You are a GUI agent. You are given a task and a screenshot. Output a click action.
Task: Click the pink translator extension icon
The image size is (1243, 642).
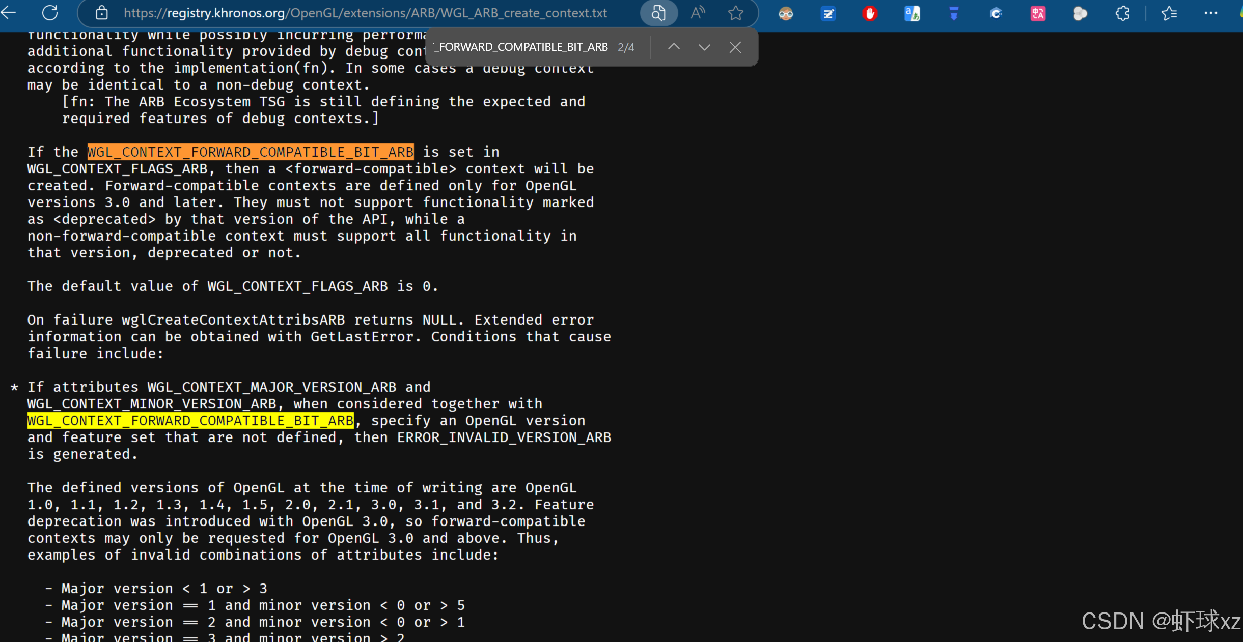click(x=1038, y=13)
